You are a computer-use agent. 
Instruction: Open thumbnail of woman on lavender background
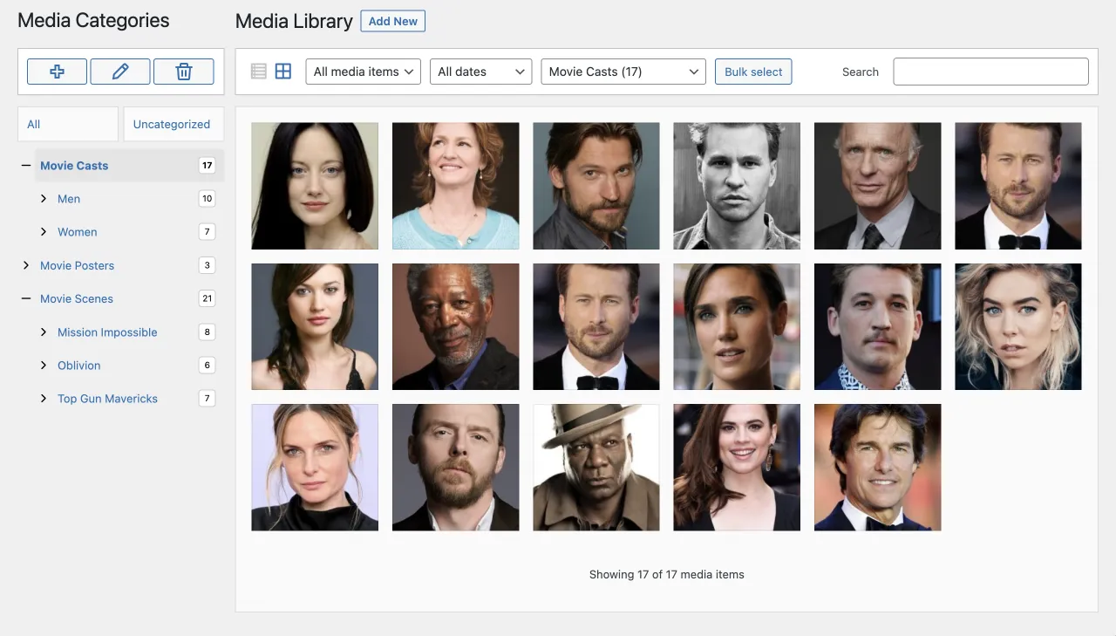tap(315, 468)
